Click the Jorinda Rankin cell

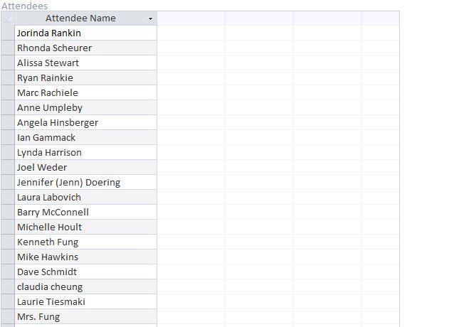click(85, 33)
